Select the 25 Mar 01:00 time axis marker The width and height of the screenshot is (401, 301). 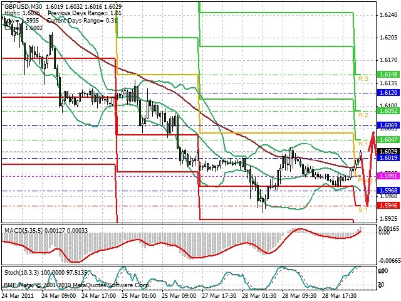click(139, 295)
